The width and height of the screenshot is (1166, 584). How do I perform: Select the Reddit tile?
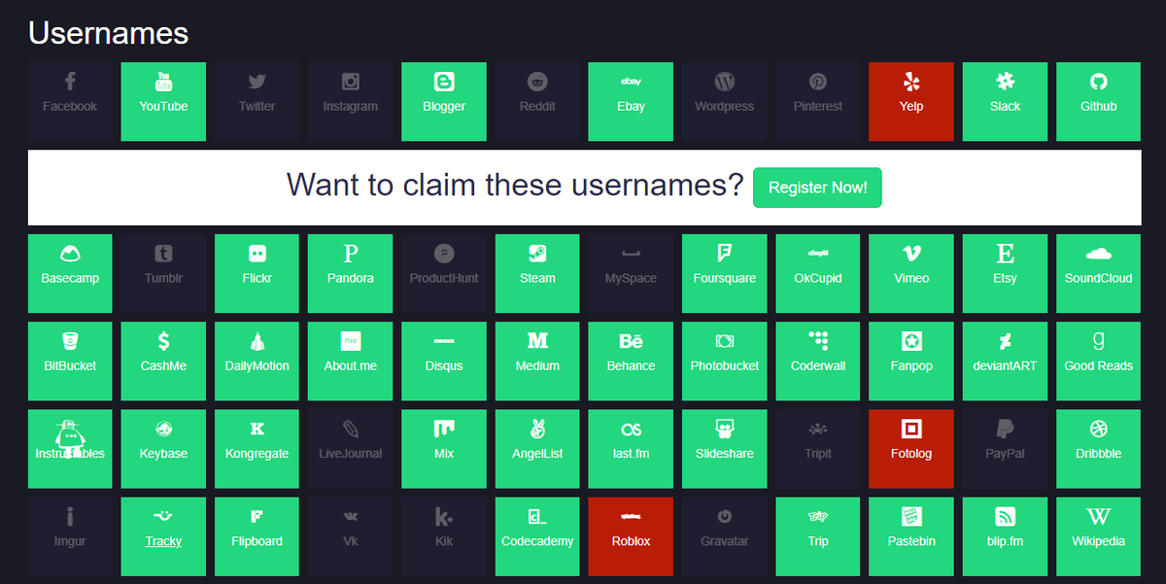[x=537, y=102]
